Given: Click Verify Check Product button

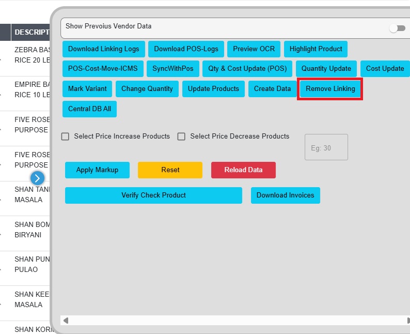Looking at the screenshot, I should click(153, 195).
